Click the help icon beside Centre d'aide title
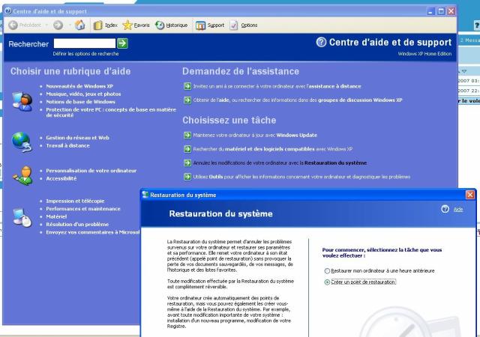This screenshot has width=480, height=337. point(321,42)
